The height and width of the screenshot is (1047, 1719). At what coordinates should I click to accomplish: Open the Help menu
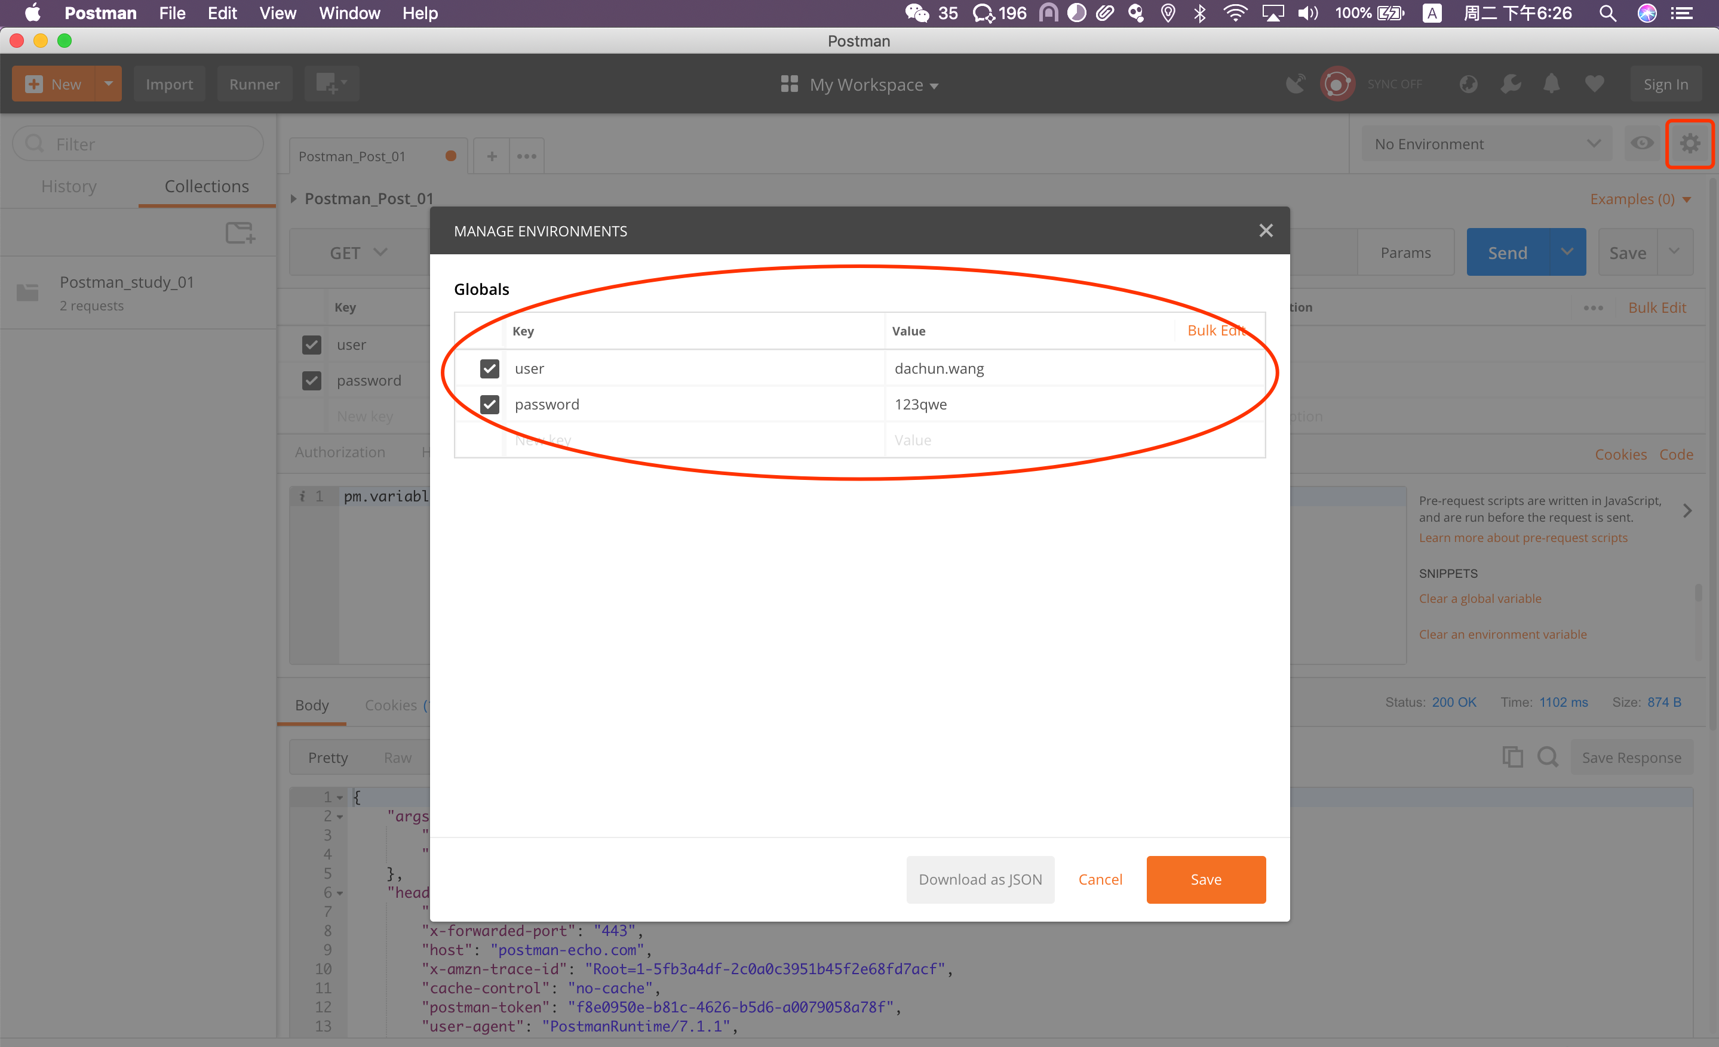pos(419,13)
